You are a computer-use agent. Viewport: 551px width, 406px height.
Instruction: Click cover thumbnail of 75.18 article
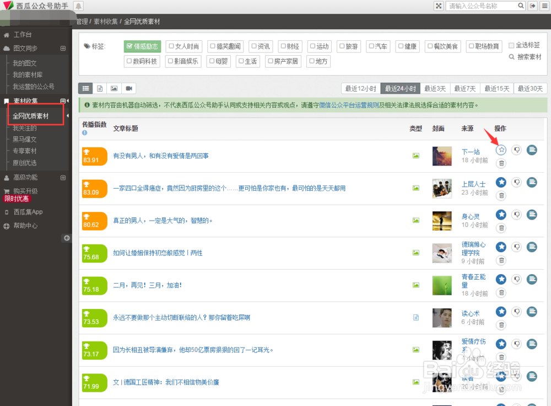(442, 285)
